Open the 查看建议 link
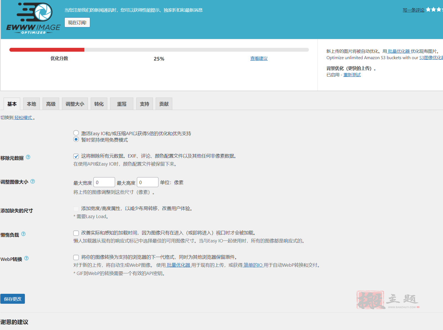 click(259, 58)
